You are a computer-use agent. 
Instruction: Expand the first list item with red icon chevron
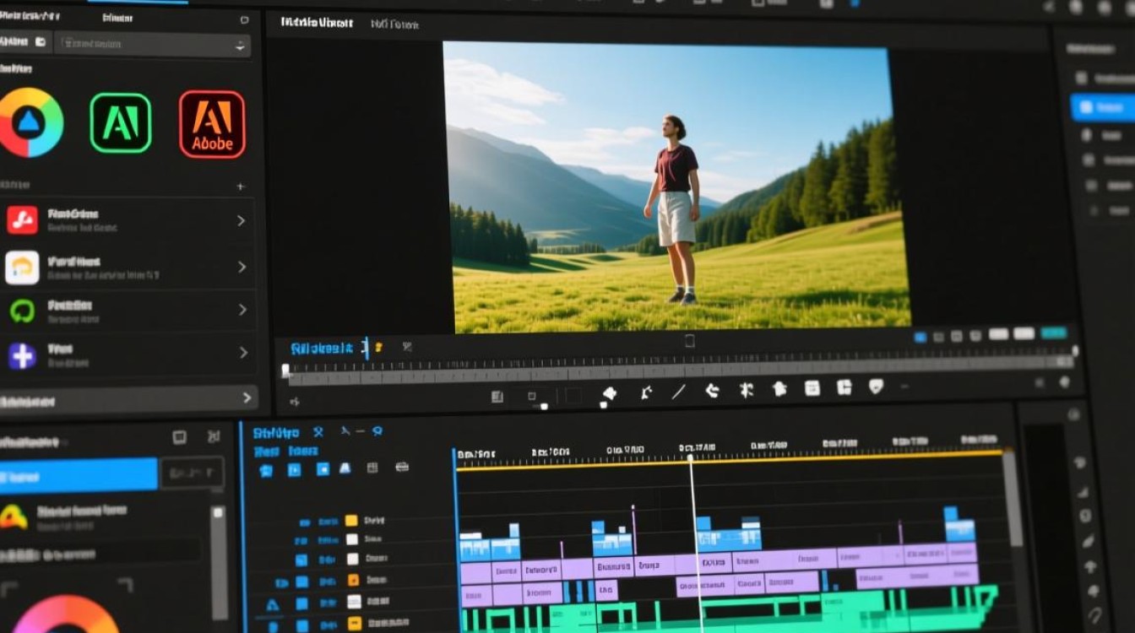click(x=241, y=220)
